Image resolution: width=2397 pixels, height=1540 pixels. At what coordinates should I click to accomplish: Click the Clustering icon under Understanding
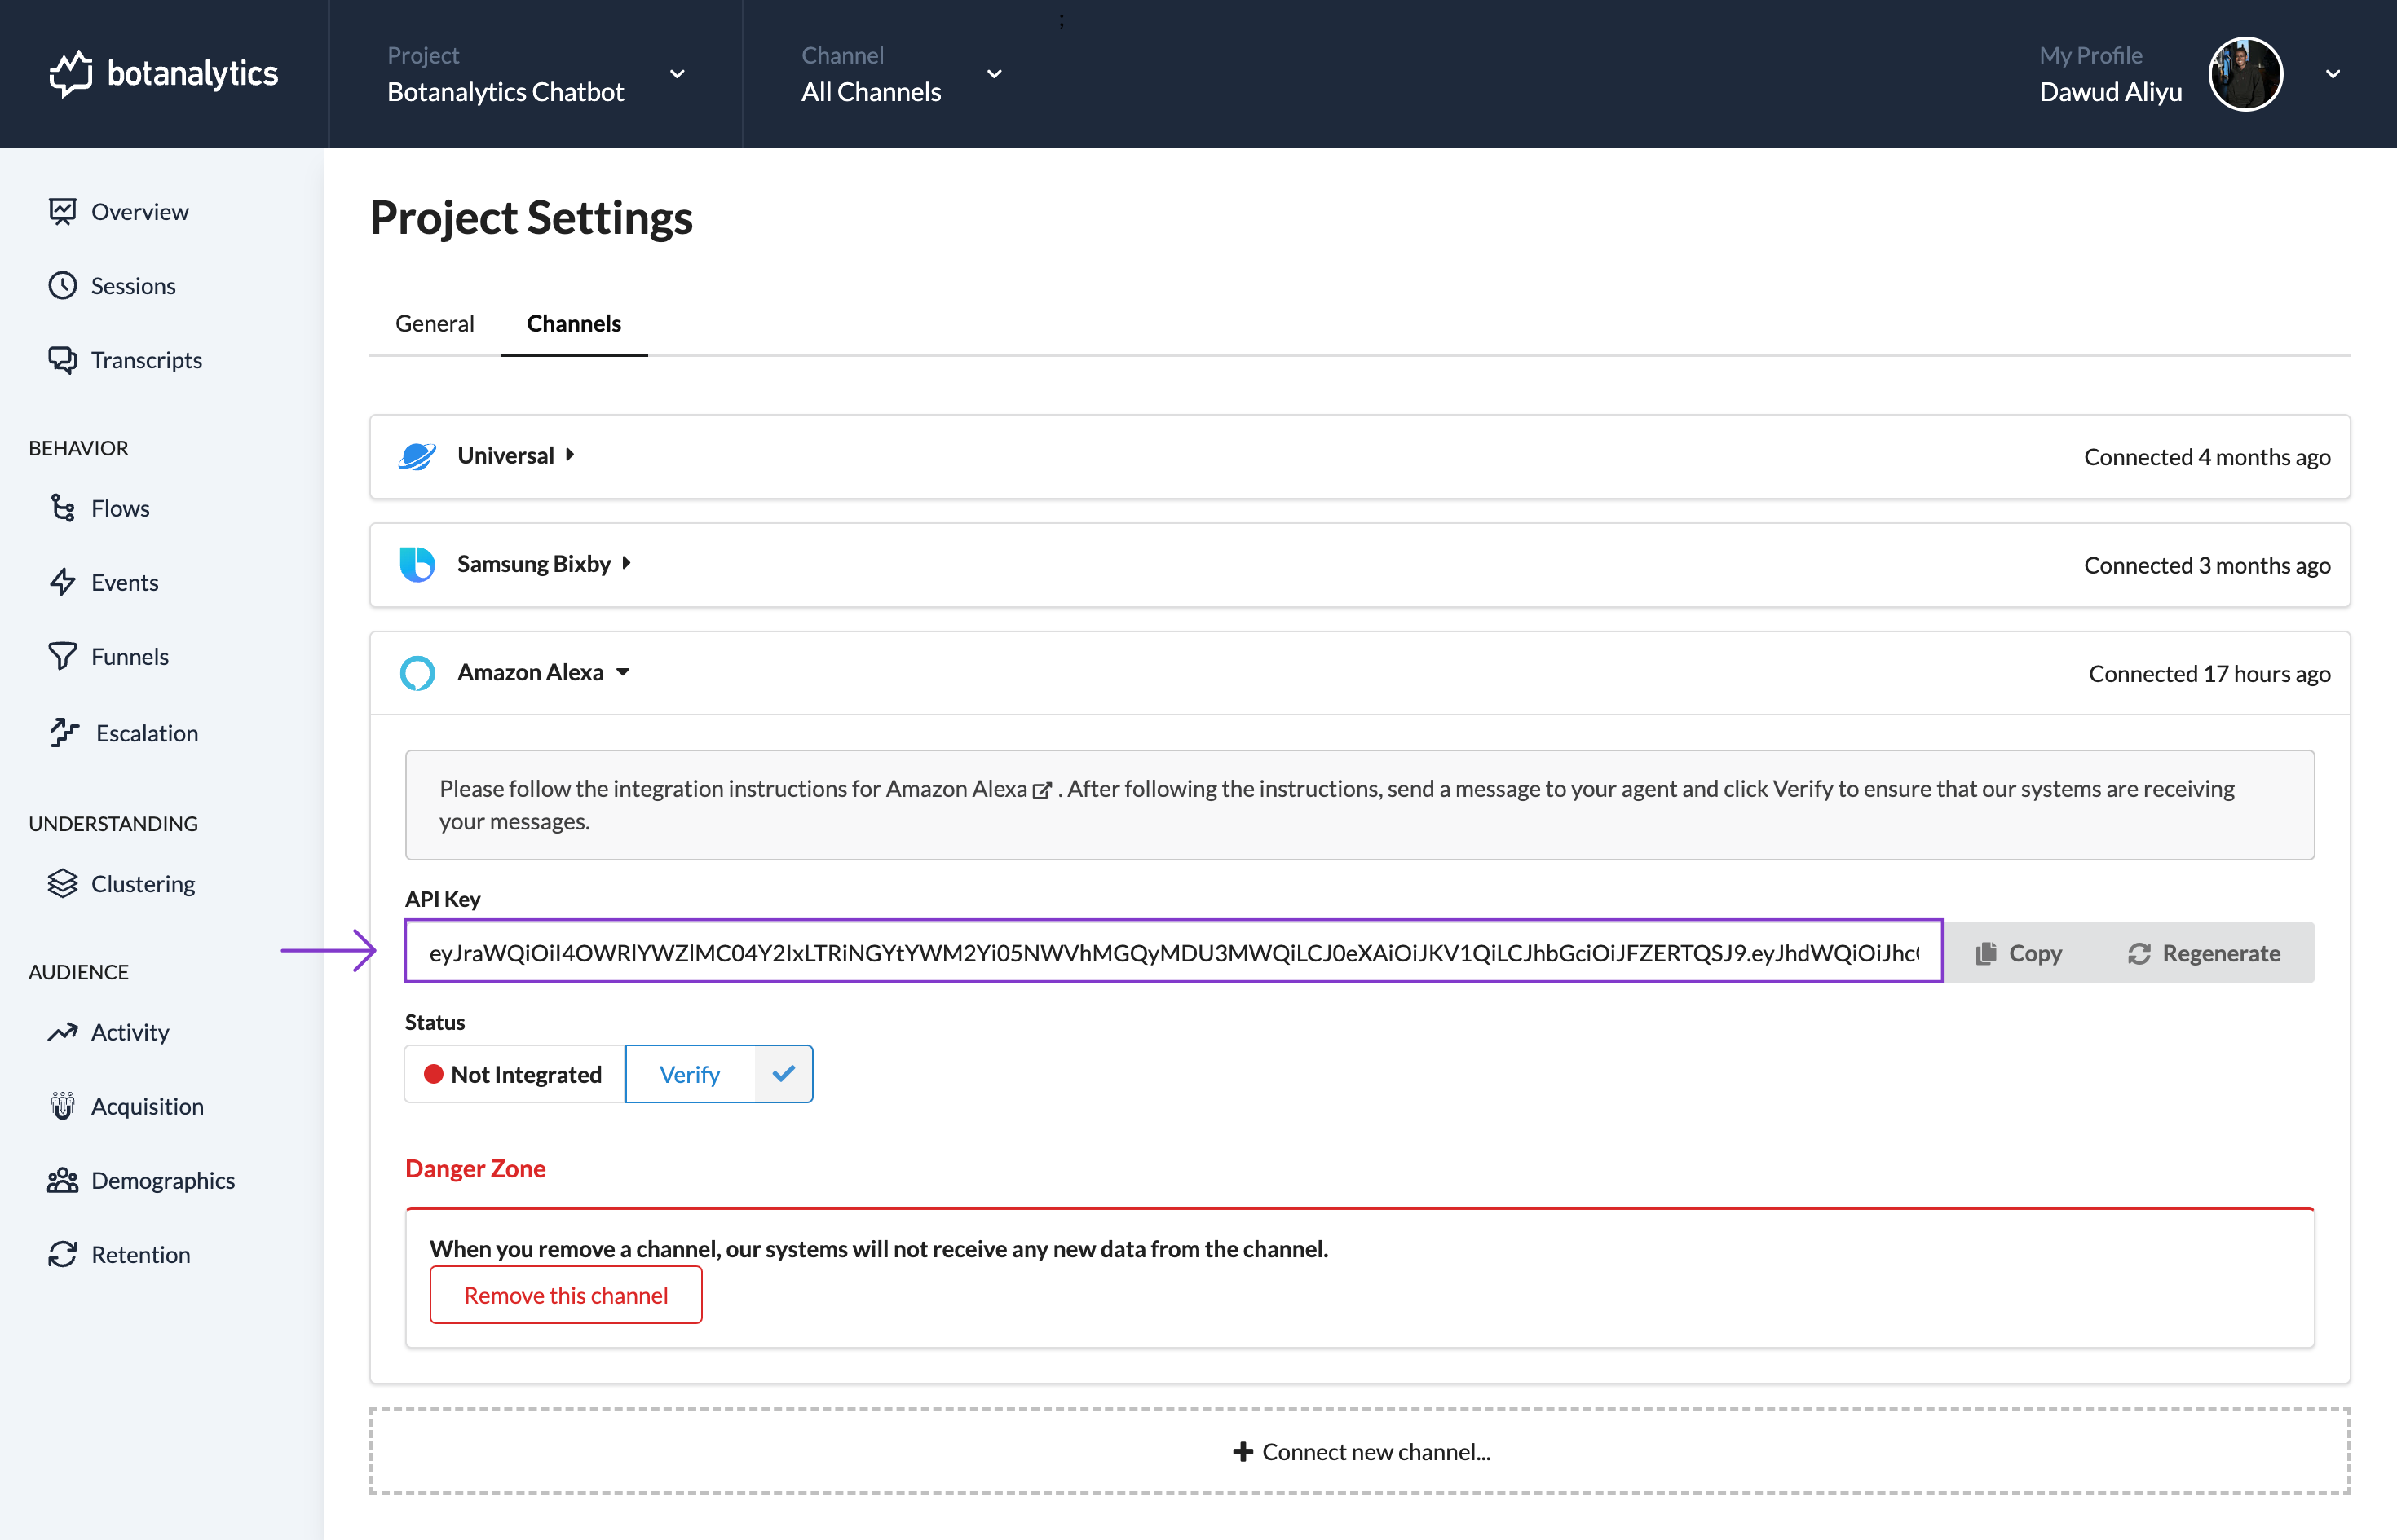pos(61,883)
